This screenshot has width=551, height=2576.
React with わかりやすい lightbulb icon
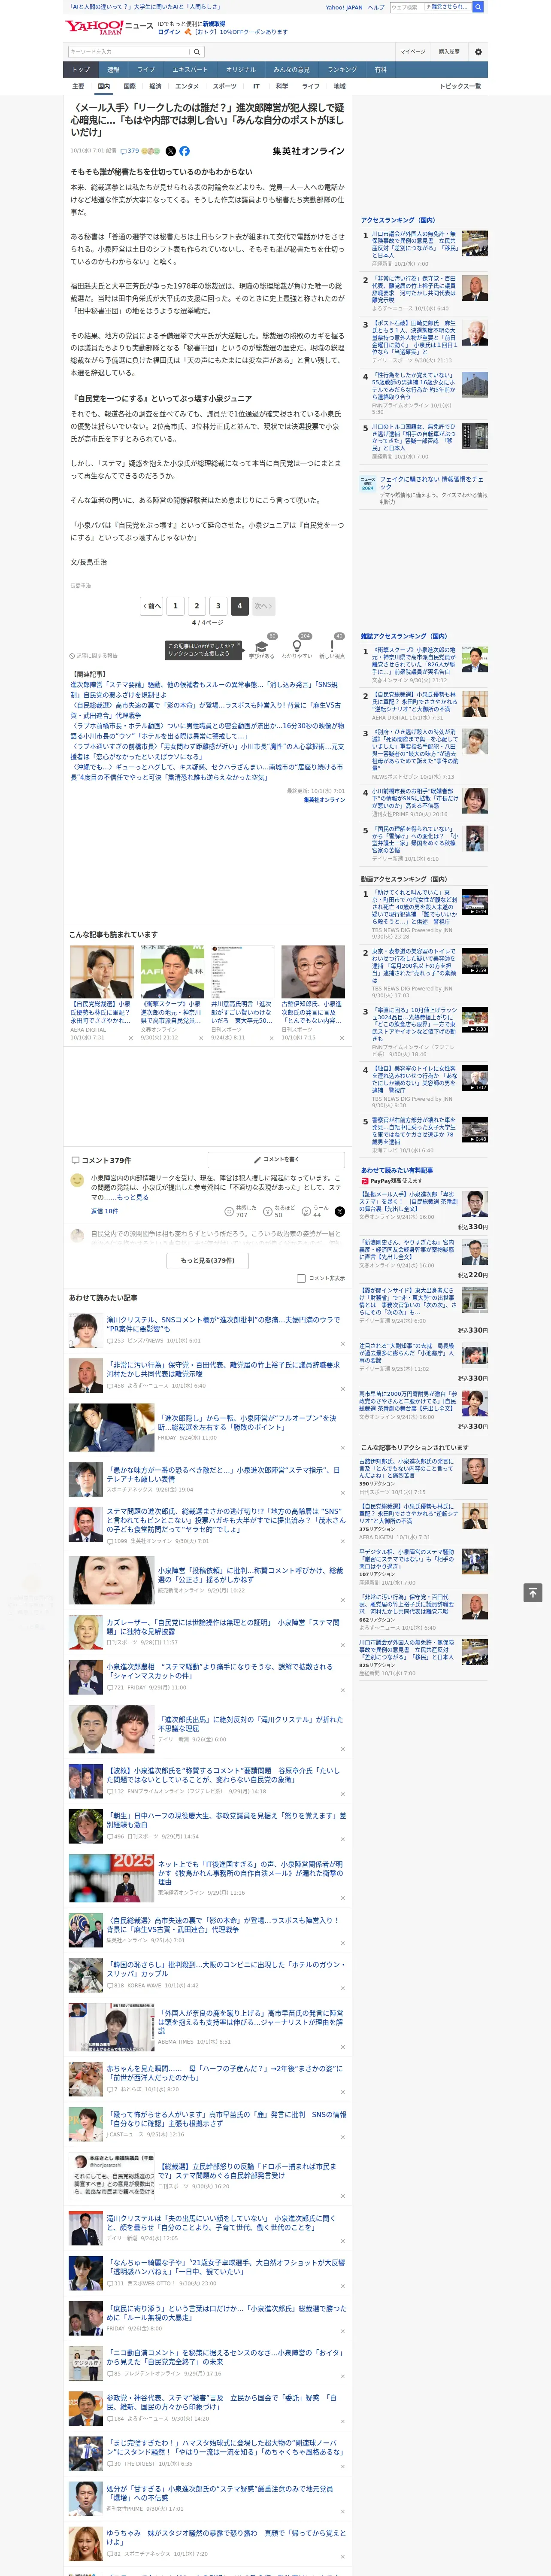pyautogui.click(x=297, y=647)
